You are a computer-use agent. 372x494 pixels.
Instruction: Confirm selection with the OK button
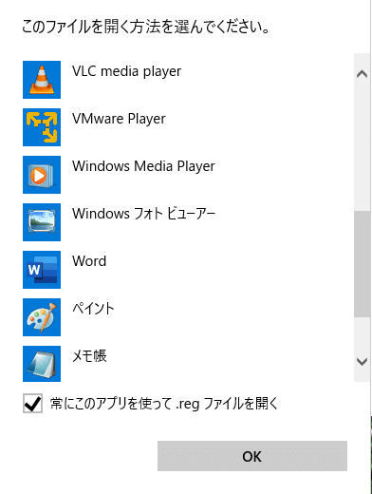point(252,456)
